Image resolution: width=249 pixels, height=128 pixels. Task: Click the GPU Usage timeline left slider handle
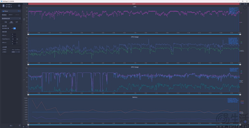coord(28,95)
